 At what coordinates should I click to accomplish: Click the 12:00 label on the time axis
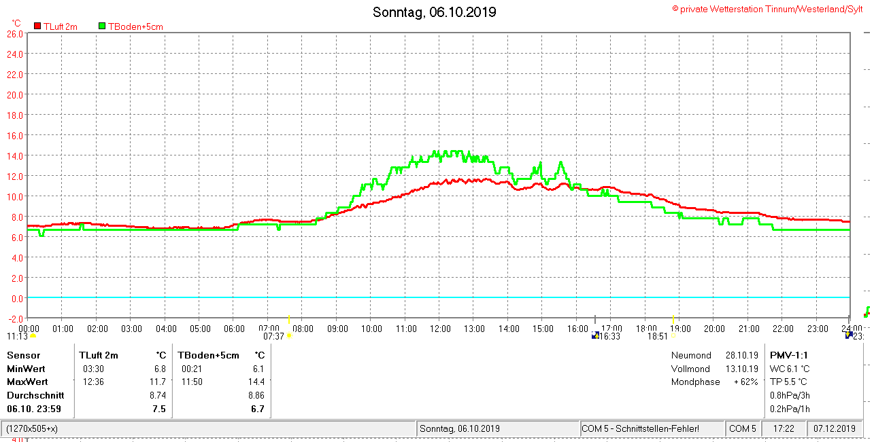pos(440,329)
